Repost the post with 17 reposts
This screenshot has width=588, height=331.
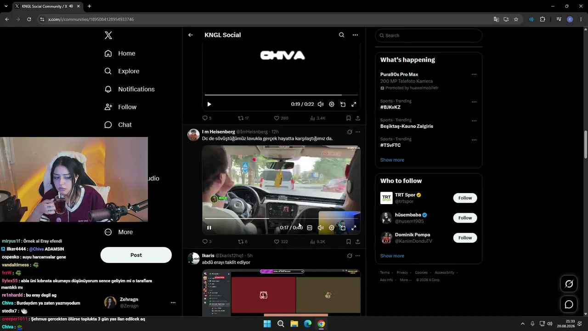(x=243, y=118)
